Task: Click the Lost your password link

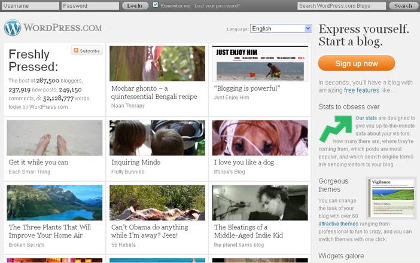Action: click(x=217, y=6)
